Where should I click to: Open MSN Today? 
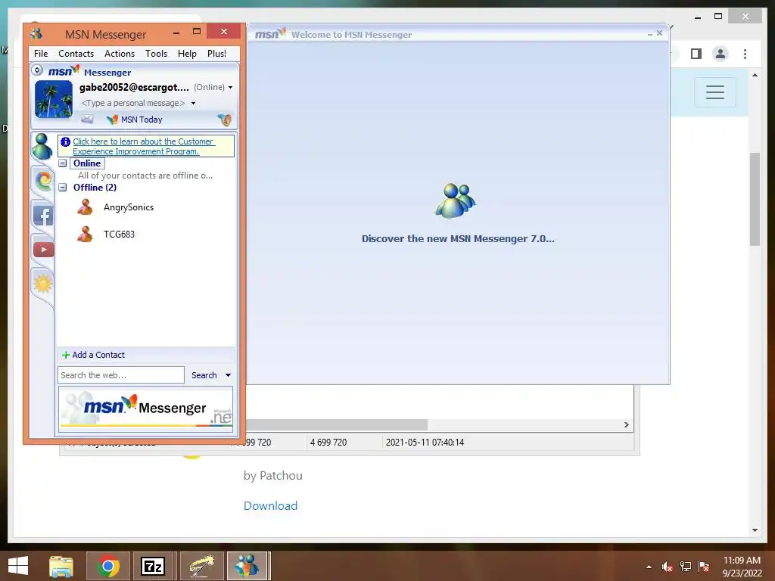point(142,120)
